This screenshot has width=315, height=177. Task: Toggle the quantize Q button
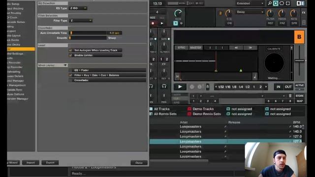pyautogui.click(x=182, y=23)
